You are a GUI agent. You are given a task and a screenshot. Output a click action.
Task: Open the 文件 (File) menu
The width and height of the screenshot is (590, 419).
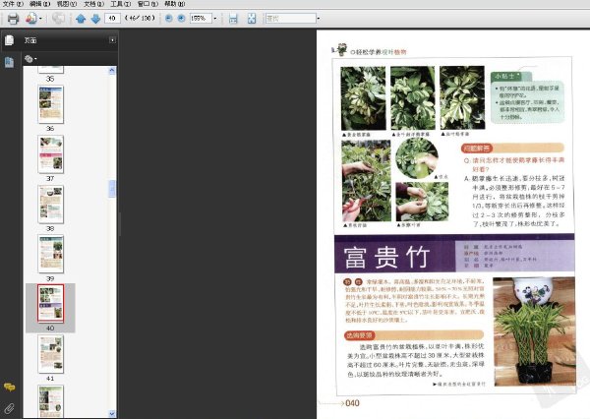tap(13, 4)
